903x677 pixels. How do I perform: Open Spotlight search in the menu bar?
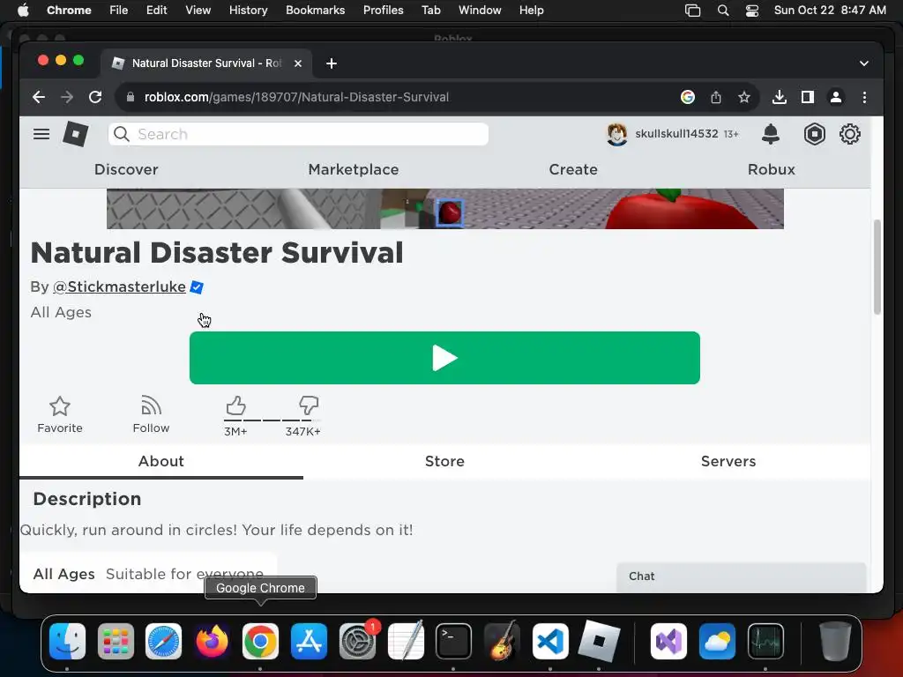[723, 11]
